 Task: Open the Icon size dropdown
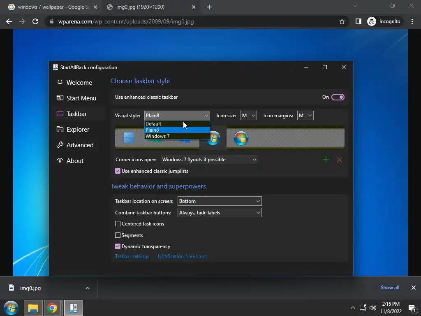(x=248, y=116)
